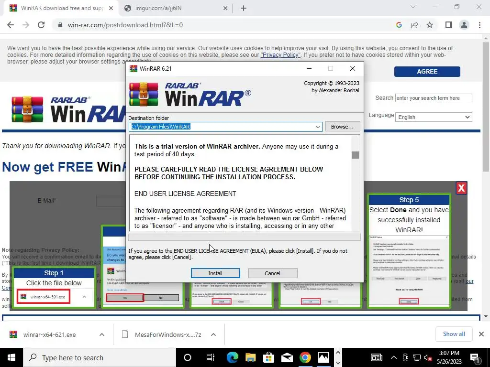Open the Mail app from the taskbar

click(287, 357)
